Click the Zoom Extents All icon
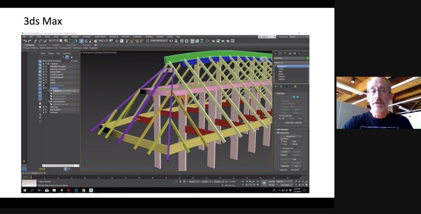 (x=306, y=181)
